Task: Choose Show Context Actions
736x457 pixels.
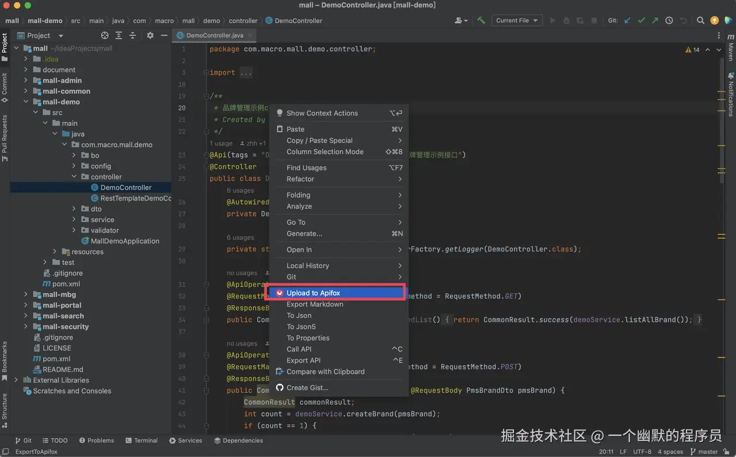Action: point(339,113)
